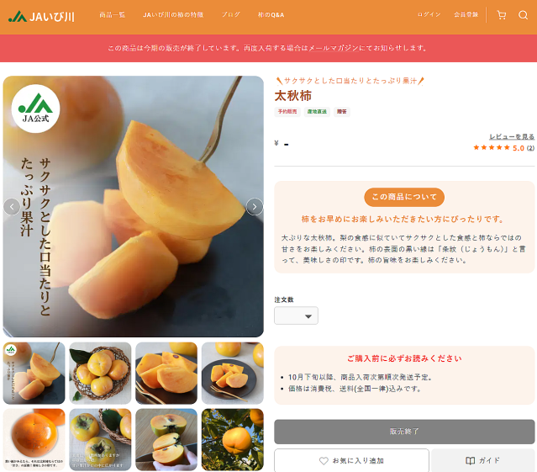Click the five-star rating icons
The width and height of the screenshot is (537, 472).
(x=492, y=148)
